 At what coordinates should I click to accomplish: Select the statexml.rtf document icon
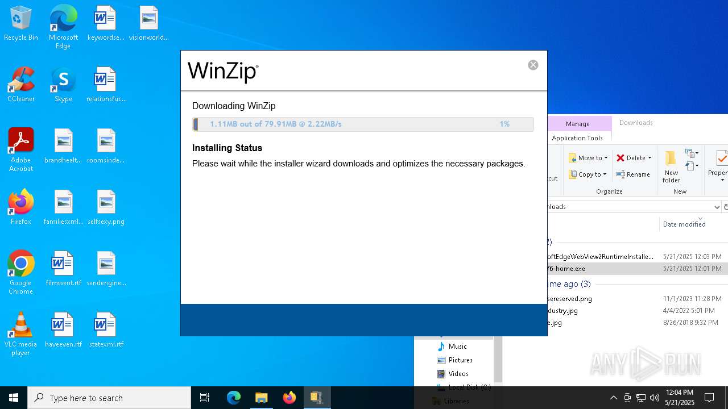coord(106,331)
